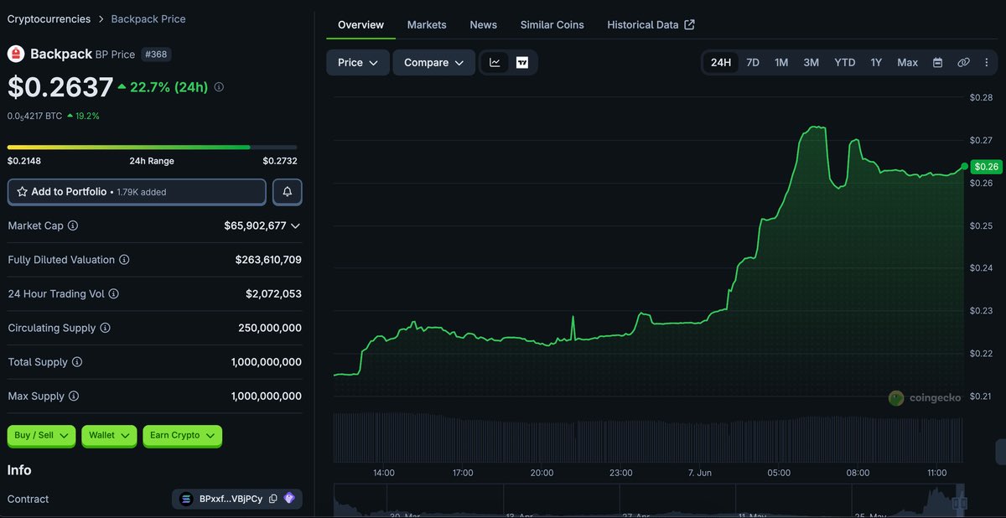Copy the contract address icon
1006x518 pixels.
point(273,499)
